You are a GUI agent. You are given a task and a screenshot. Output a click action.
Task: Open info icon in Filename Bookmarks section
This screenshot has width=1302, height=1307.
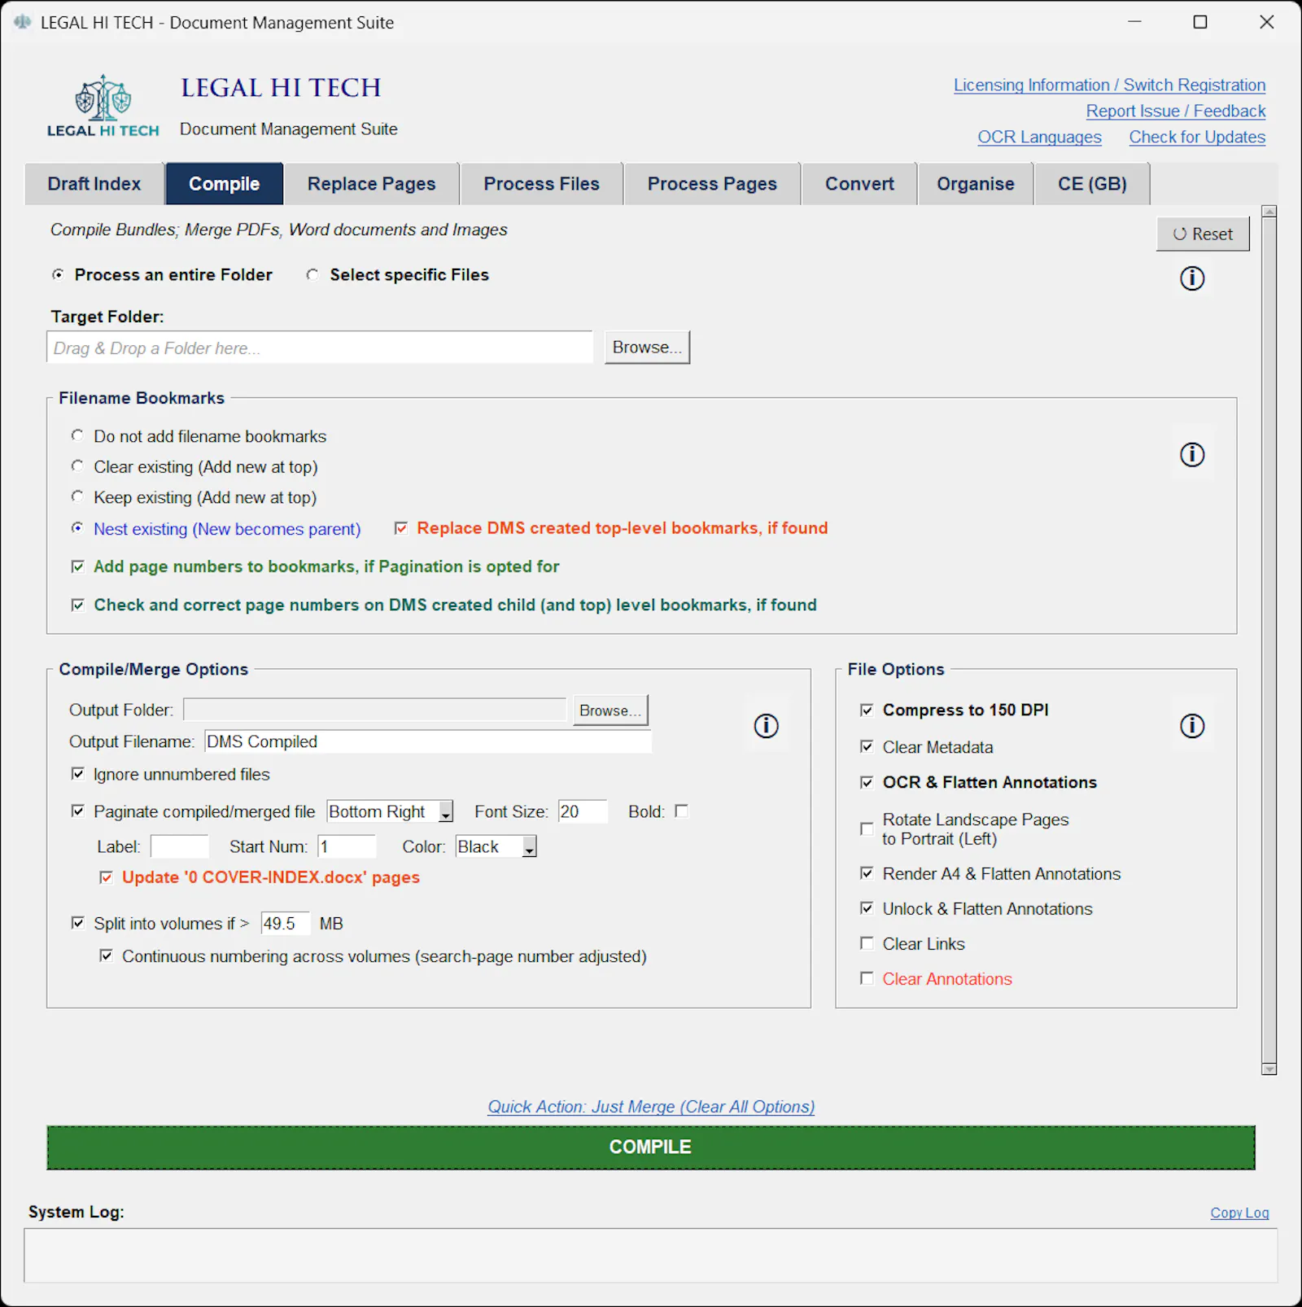tap(1192, 454)
